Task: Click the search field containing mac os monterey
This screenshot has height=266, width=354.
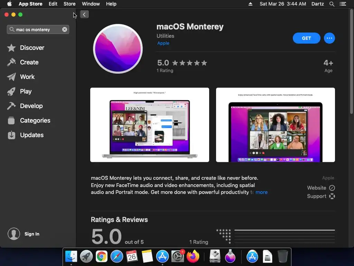Action: [x=38, y=29]
